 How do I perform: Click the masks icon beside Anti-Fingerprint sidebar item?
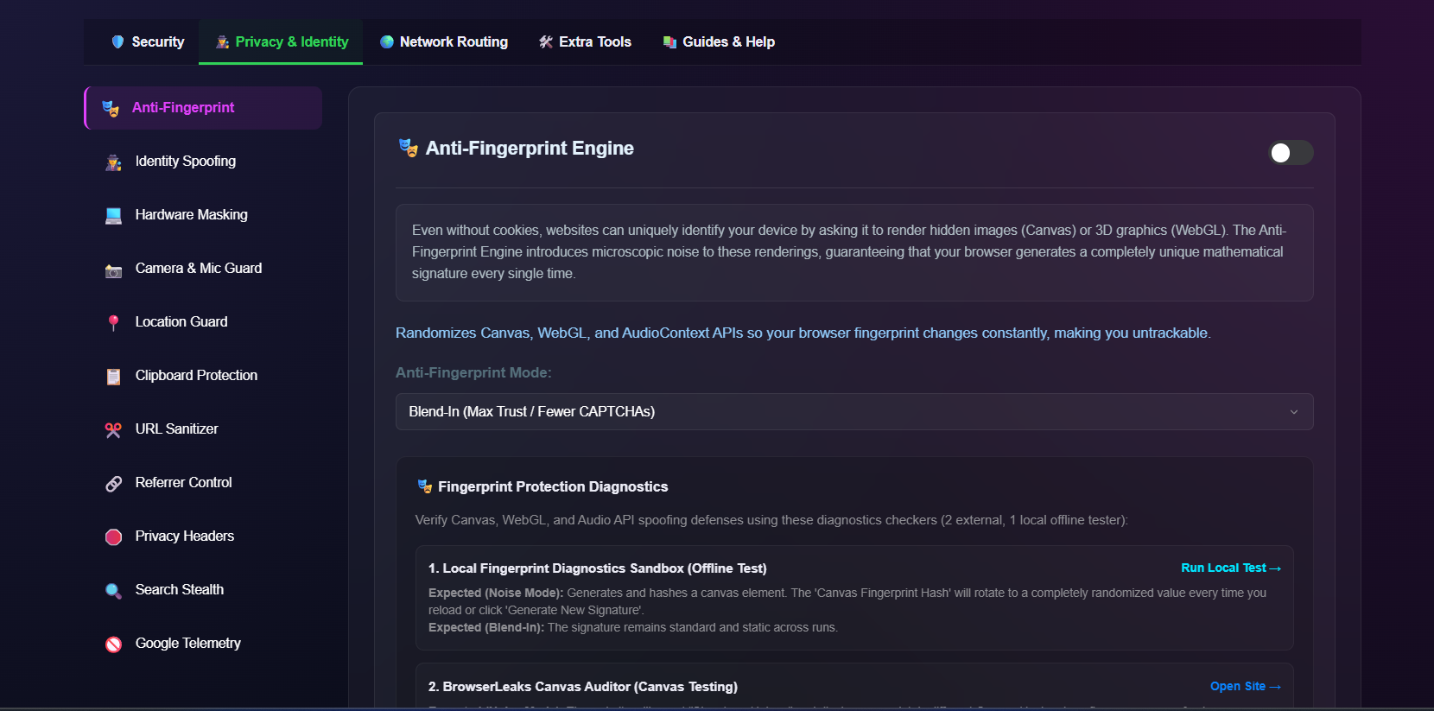(x=111, y=108)
